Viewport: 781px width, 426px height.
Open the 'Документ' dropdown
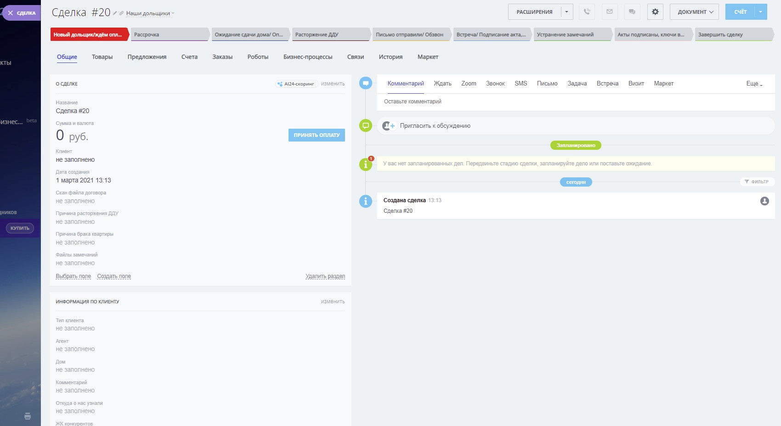tap(695, 12)
